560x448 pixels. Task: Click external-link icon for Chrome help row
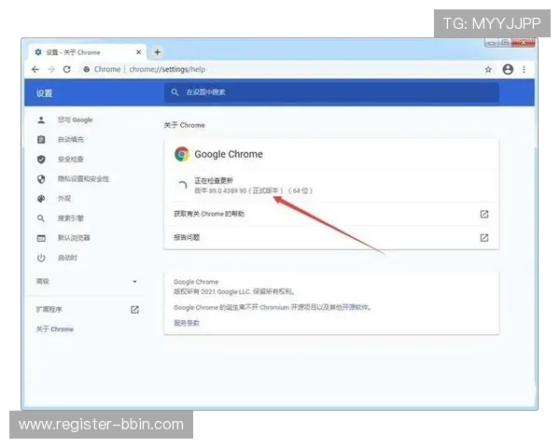click(x=484, y=214)
